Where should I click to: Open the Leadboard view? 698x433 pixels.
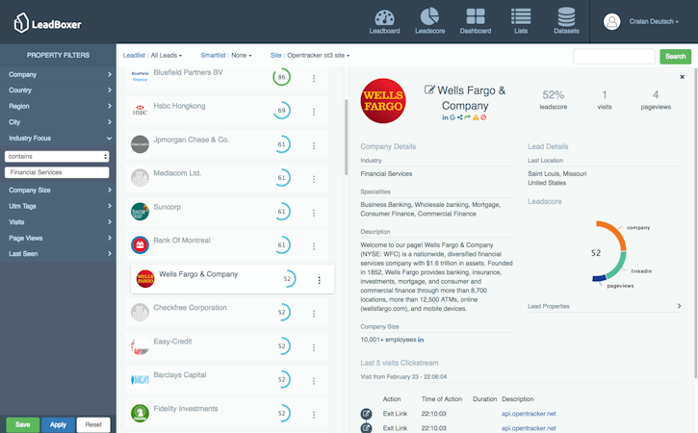tap(384, 21)
